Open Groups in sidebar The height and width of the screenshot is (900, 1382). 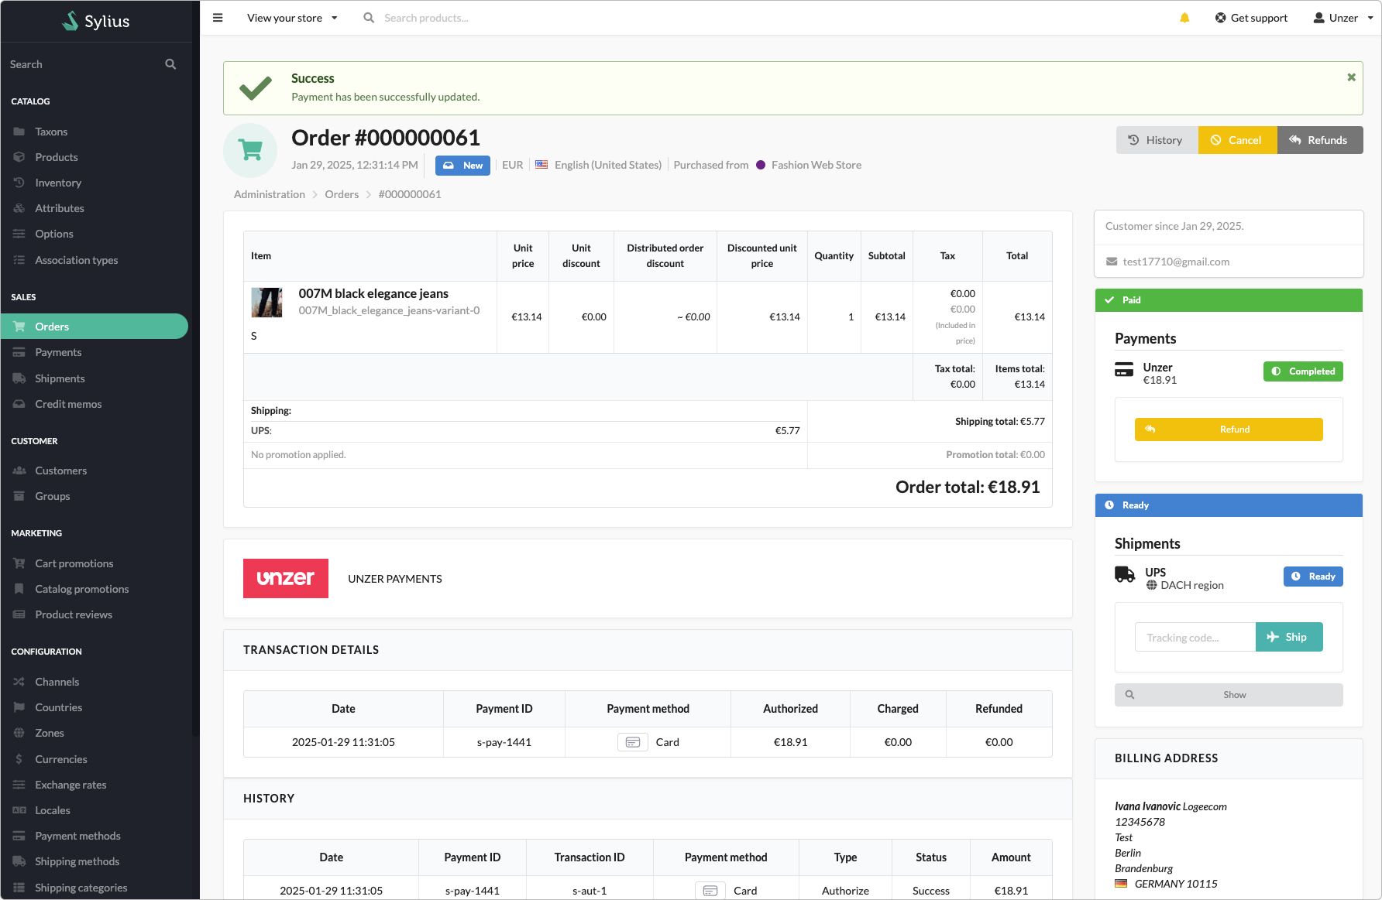tap(53, 496)
